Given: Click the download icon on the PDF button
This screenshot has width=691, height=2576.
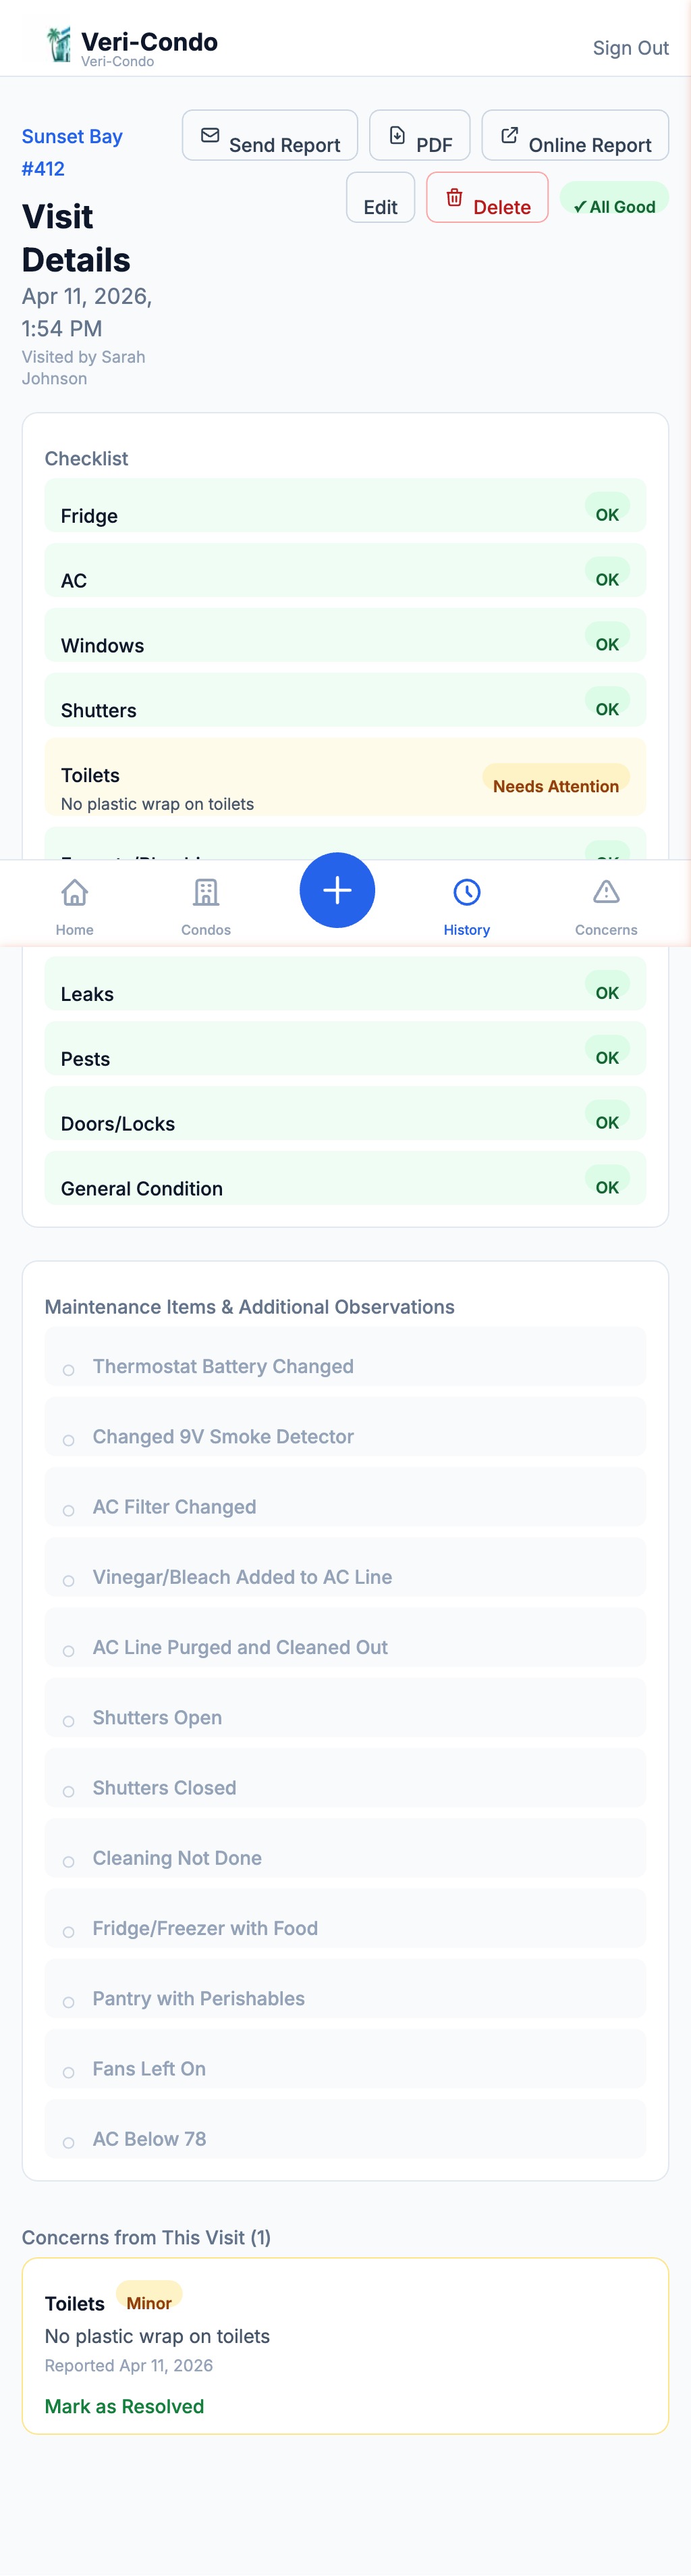Looking at the screenshot, I should click(396, 133).
